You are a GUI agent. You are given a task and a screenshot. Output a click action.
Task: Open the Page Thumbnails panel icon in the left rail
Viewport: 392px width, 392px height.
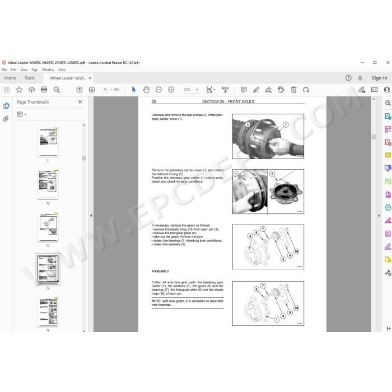pos(6,105)
